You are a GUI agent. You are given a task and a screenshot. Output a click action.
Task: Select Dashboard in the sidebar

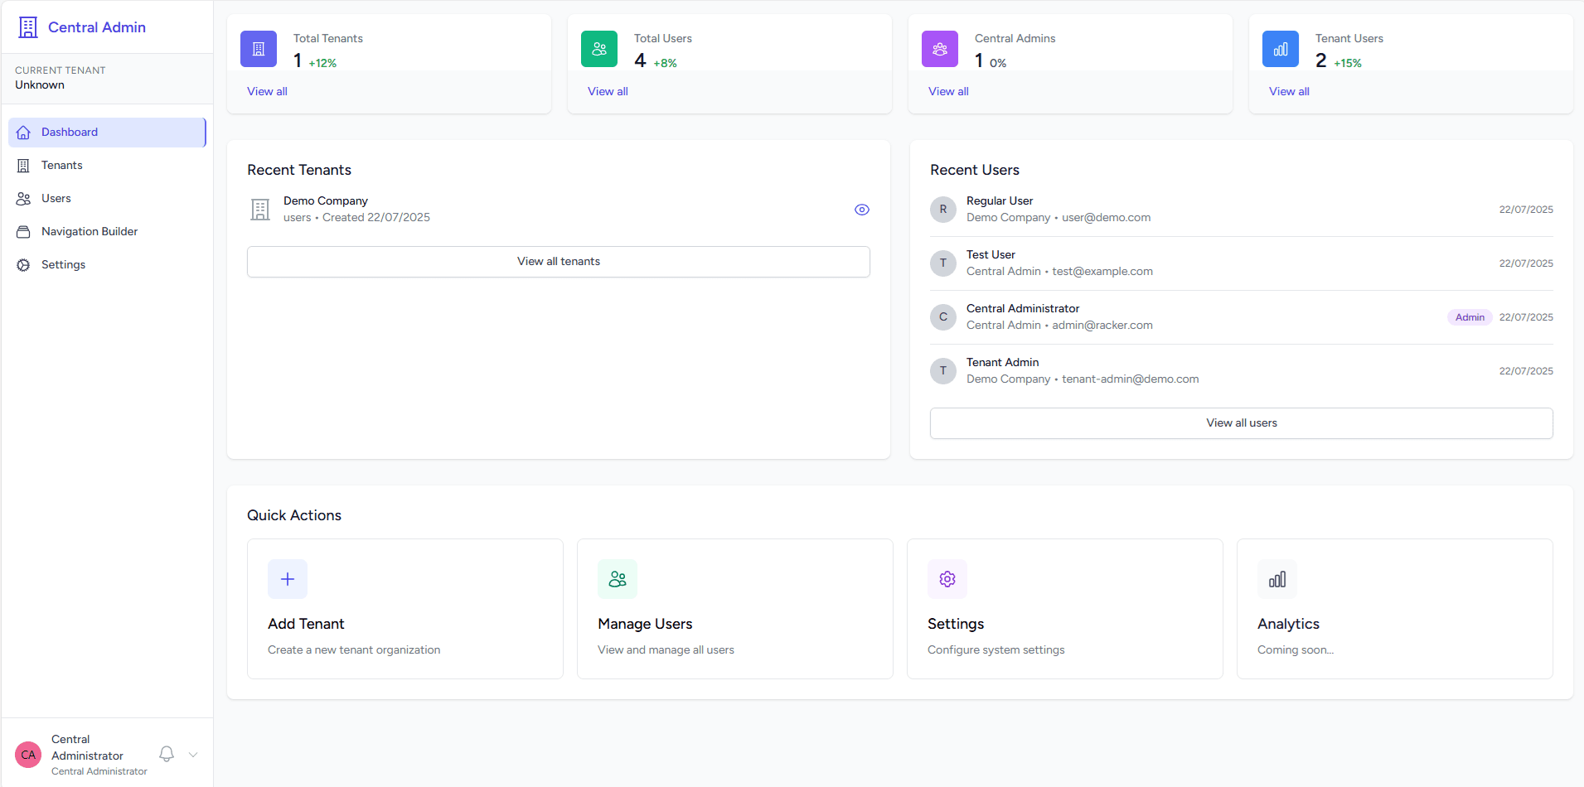[68, 132]
